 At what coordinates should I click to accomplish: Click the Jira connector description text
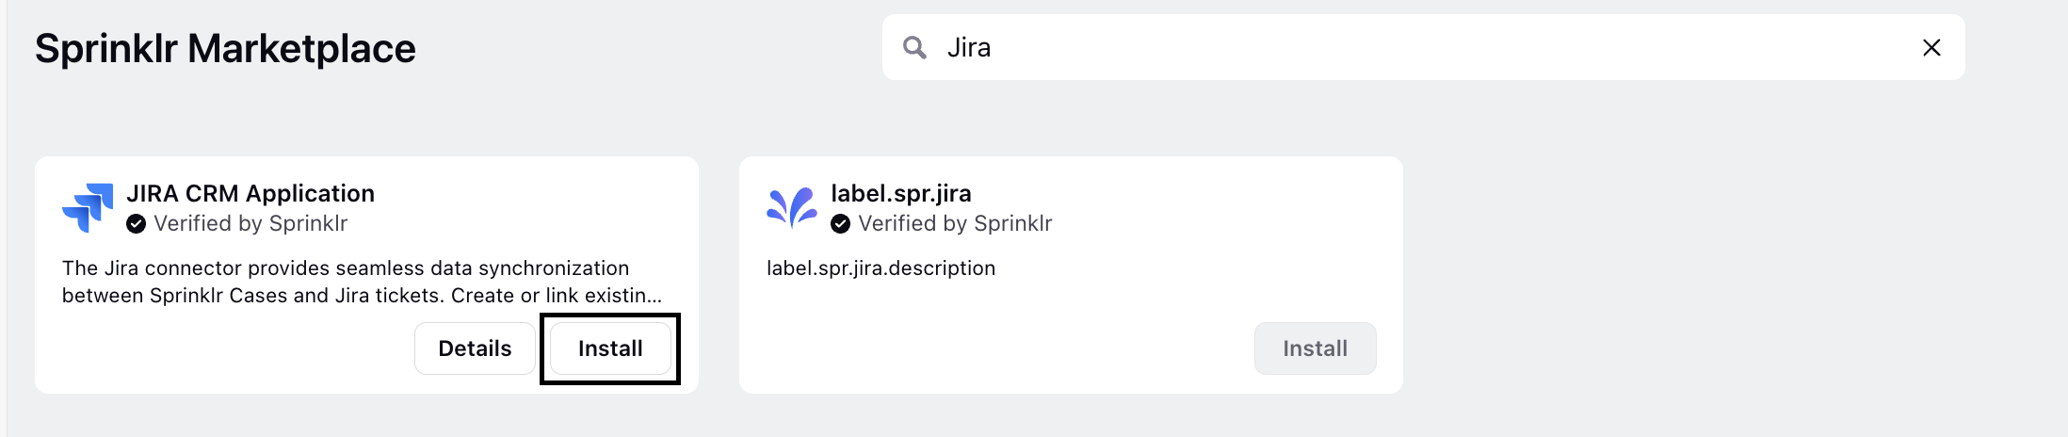tap(363, 282)
